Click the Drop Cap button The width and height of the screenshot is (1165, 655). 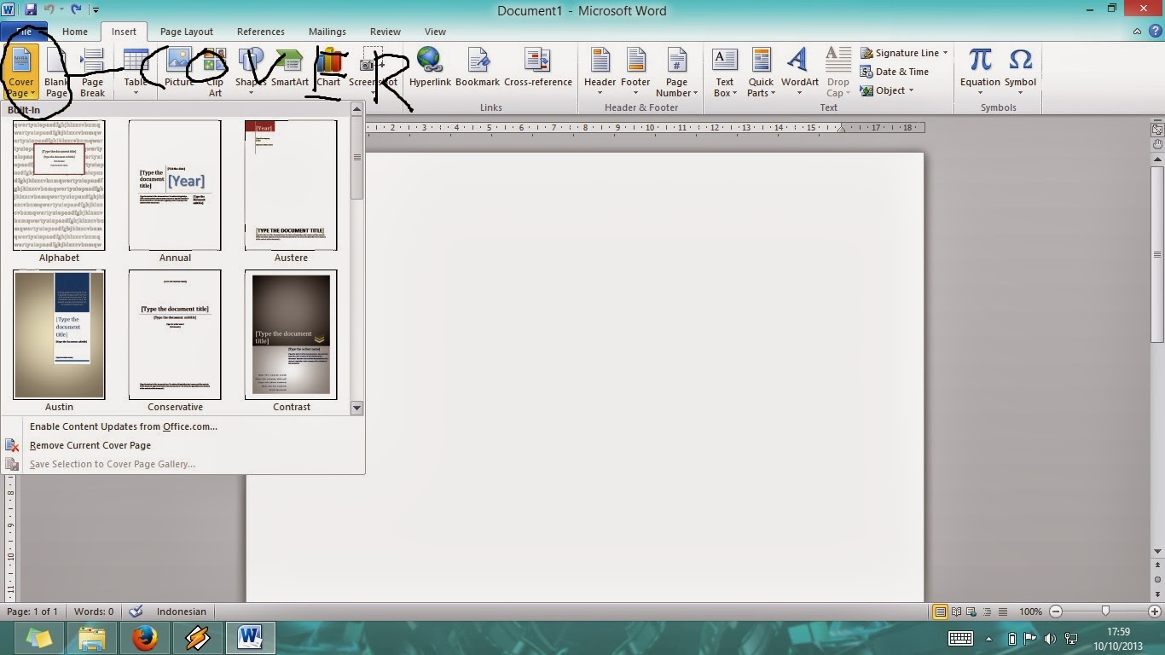pyautogui.click(x=838, y=72)
